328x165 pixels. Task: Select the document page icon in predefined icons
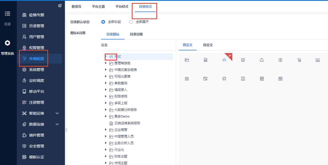(206, 60)
